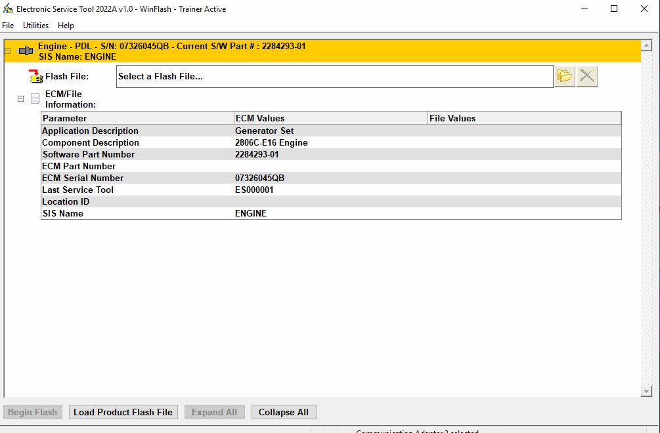Image resolution: width=660 pixels, height=433 pixels.
Task: Click the clear flash file X icon
Action: pos(586,75)
